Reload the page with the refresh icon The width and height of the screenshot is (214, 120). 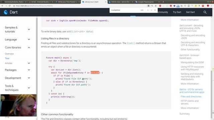pyautogui.click(x=10, y=6)
